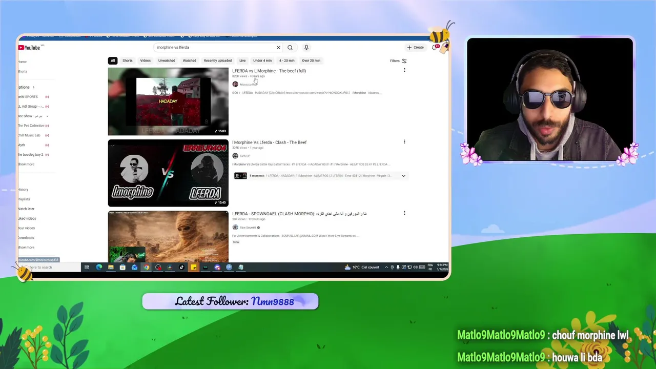Open Liked videos in the sidebar
The height and width of the screenshot is (369, 656).
[27, 218]
